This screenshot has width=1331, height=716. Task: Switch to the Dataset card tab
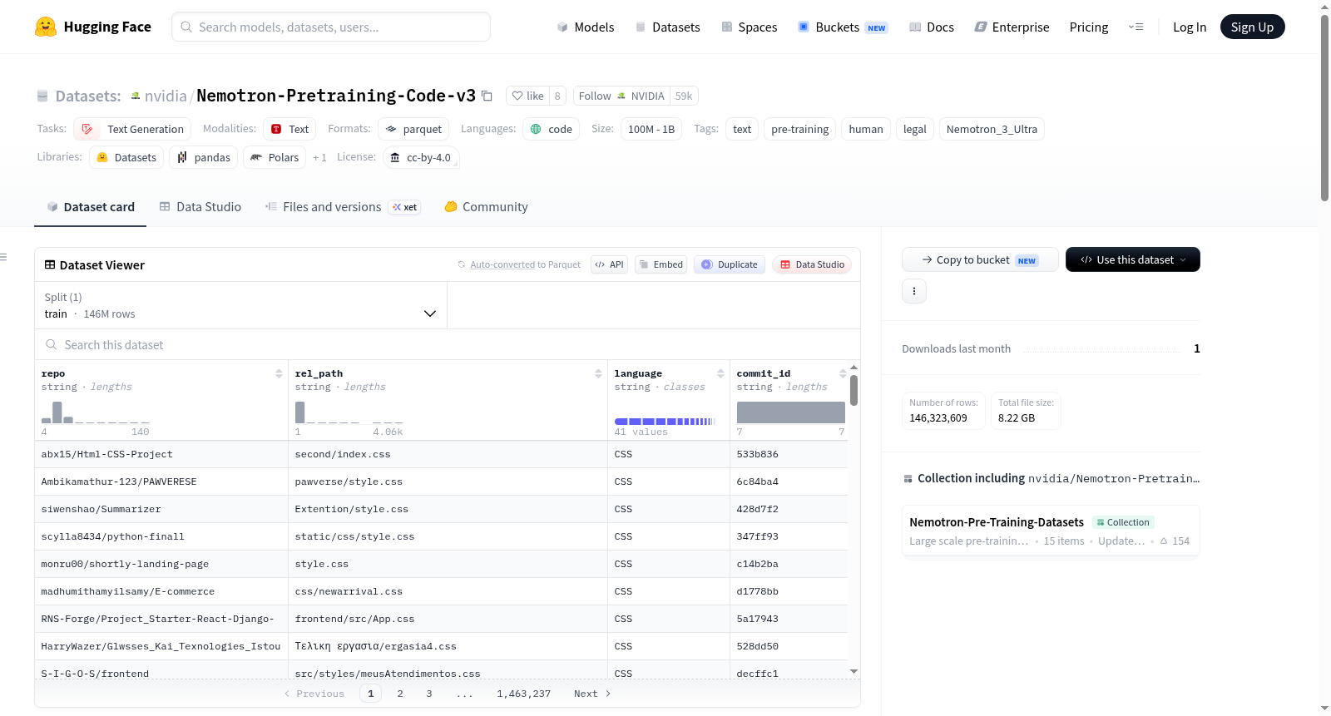[x=90, y=207]
